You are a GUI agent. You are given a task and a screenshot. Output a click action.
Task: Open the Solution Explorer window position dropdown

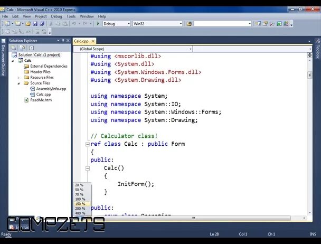click(58, 41)
